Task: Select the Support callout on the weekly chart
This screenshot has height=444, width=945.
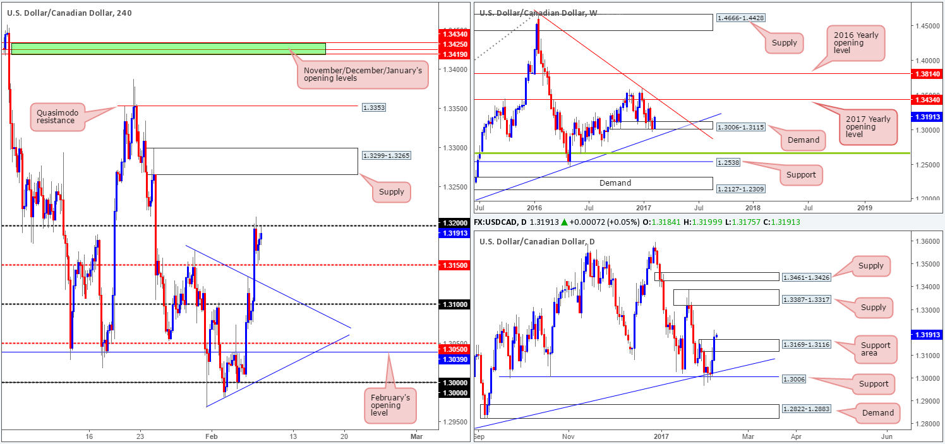Action: click(x=802, y=174)
